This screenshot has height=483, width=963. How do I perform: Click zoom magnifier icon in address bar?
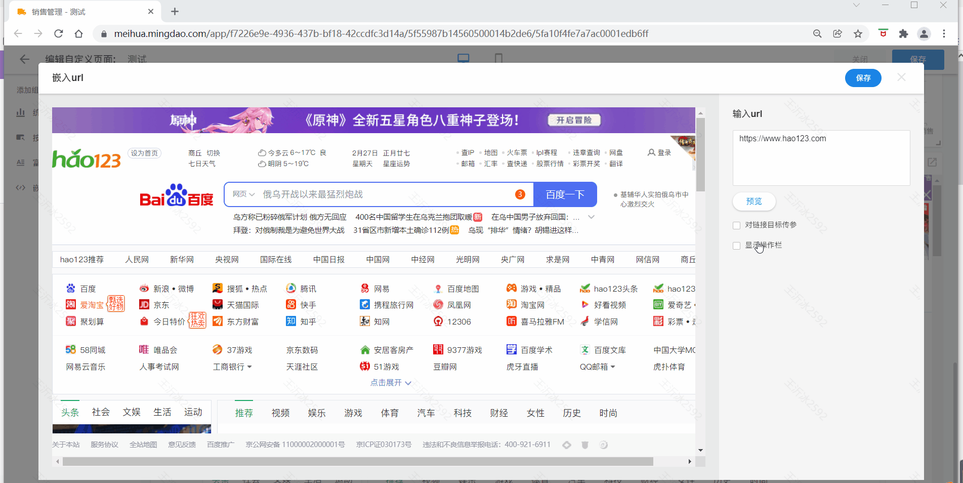point(817,33)
